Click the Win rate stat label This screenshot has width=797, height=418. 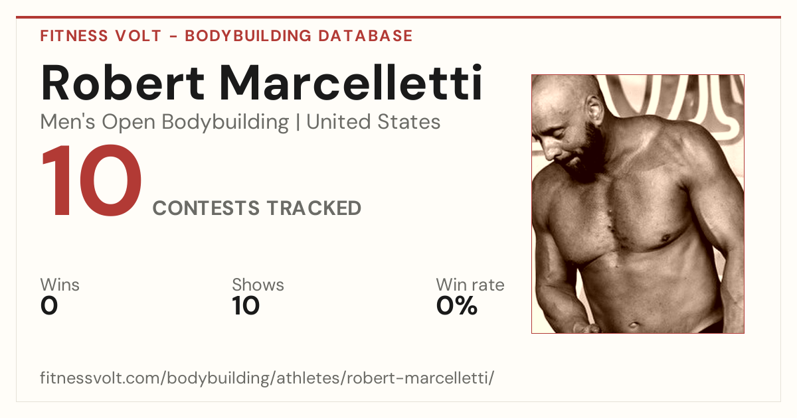[x=470, y=285]
